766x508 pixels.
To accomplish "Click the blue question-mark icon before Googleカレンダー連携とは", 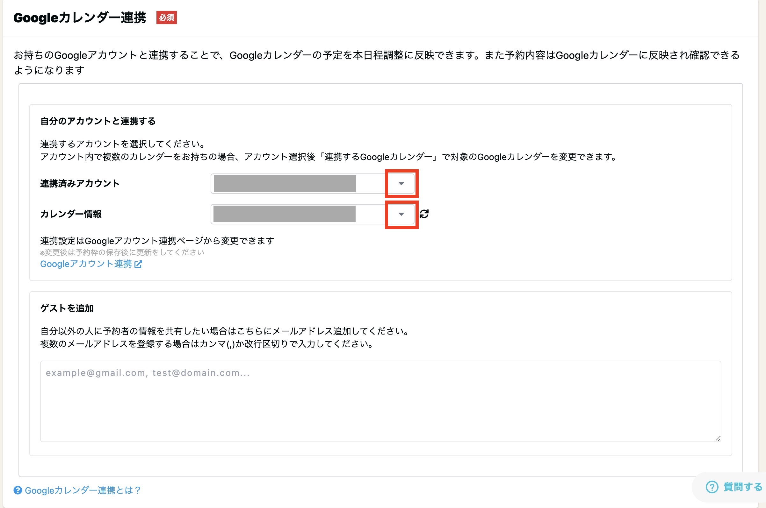I will click(18, 490).
